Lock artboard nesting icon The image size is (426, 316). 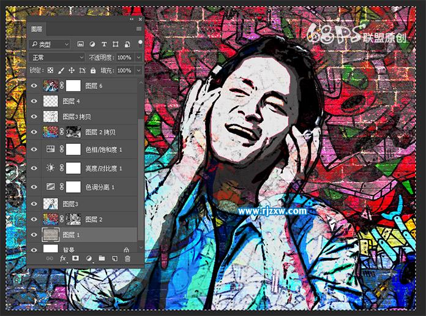click(x=82, y=70)
